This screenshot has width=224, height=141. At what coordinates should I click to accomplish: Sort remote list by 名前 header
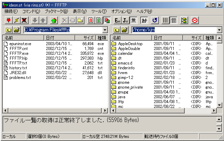(x=131, y=38)
